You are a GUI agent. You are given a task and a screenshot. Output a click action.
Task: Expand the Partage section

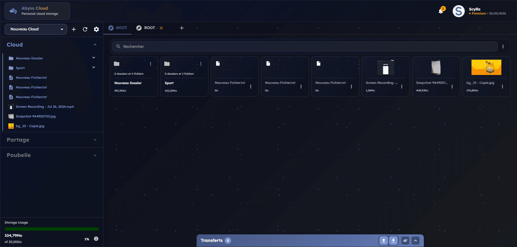[x=95, y=140]
